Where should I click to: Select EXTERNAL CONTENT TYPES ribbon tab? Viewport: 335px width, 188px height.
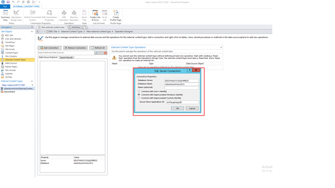(x=26, y=7)
